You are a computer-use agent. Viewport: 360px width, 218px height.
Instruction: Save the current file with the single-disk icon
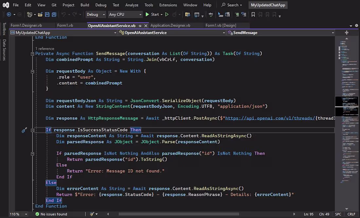pyautogui.click(x=47, y=14)
